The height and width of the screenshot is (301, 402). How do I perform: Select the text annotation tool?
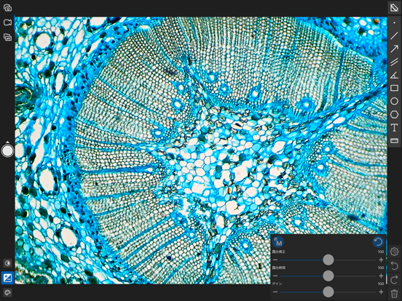click(394, 127)
